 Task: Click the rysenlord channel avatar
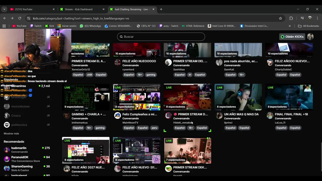coord(117,62)
